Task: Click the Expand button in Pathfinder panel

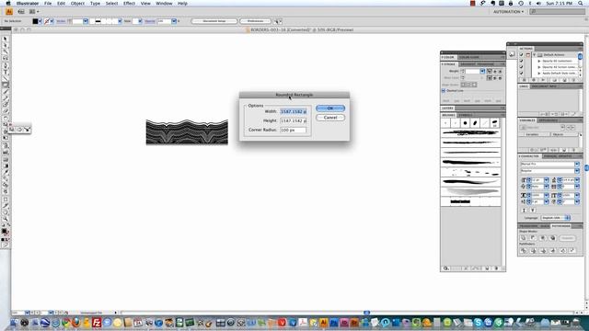Action: [x=567, y=238]
